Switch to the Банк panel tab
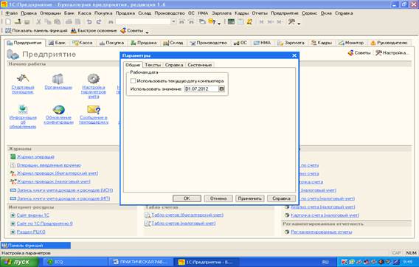 point(57,43)
